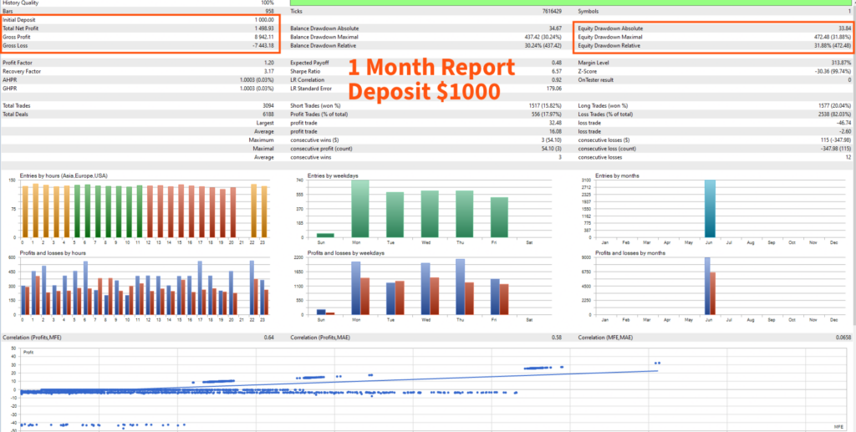Click the Correlation (Profits,MAE) value 0.58
The height and width of the screenshot is (432, 856).
pyautogui.click(x=557, y=338)
